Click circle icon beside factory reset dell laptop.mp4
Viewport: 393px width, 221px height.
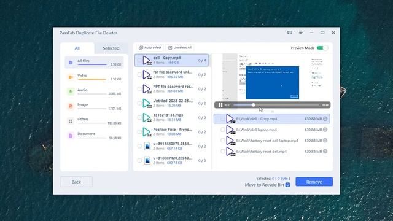pyautogui.click(x=325, y=141)
